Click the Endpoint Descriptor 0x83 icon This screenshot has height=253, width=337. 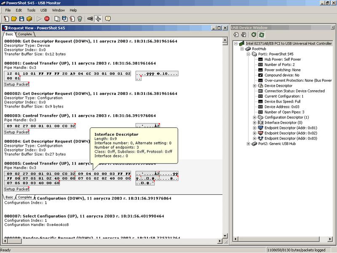tap(260, 138)
